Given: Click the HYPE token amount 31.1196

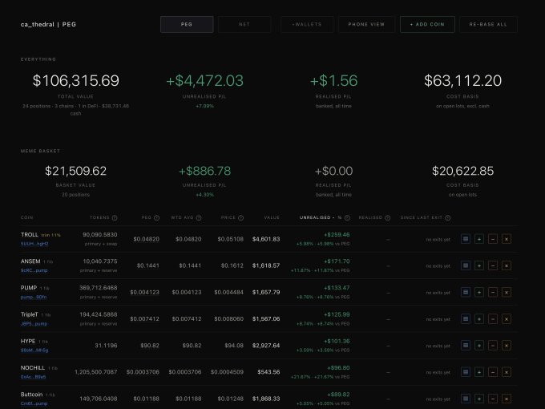Looking at the screenshot, I should tap(106, 346).
